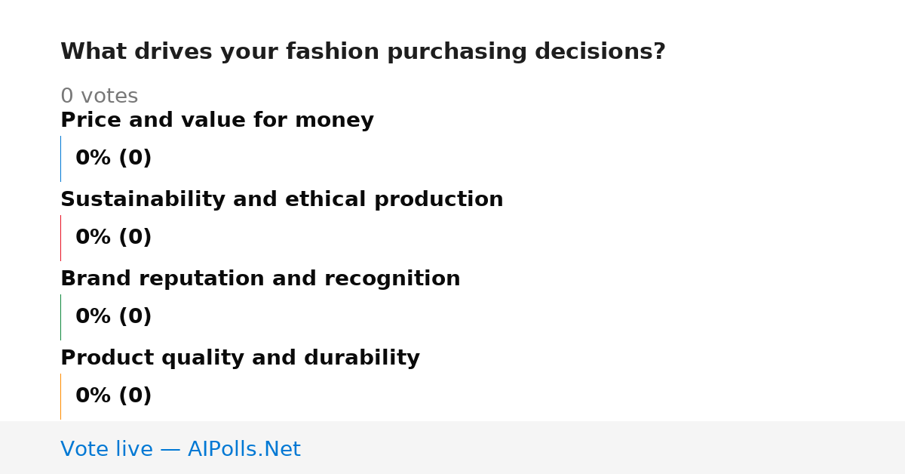The width and height of the screenshot is (905, 474).
Task: Click the gray footer bar background
Action: click(x=603, y=448)
